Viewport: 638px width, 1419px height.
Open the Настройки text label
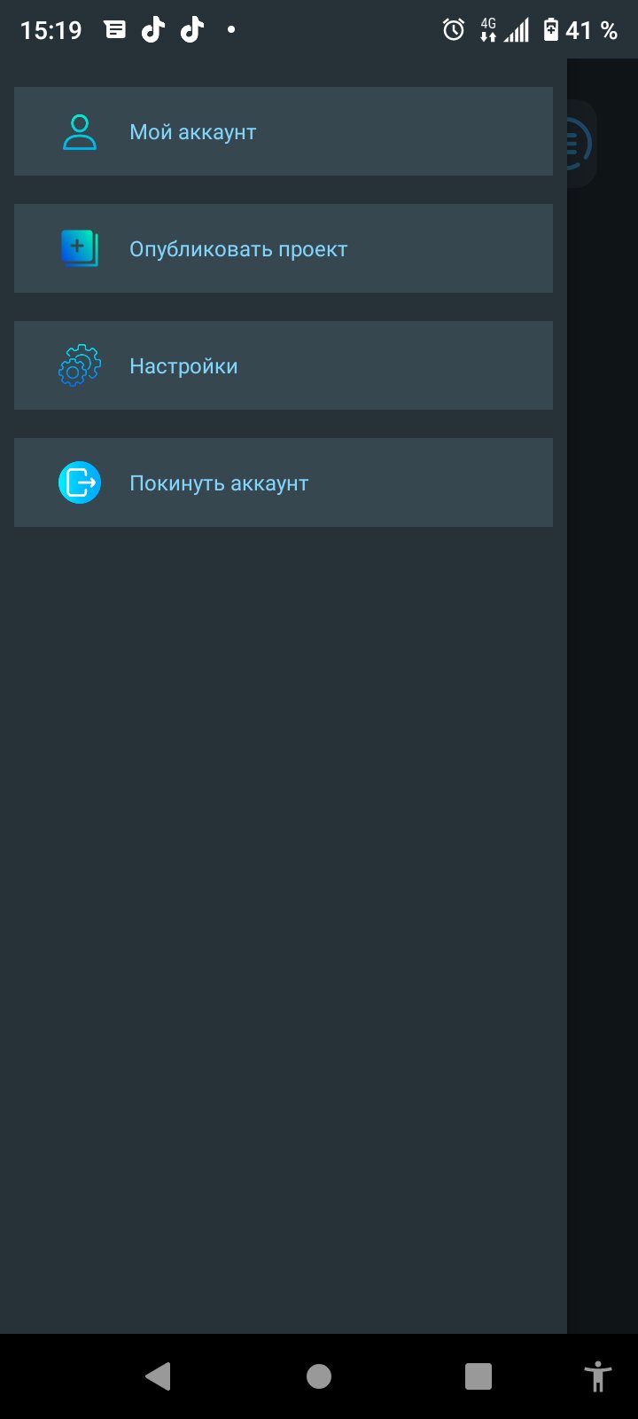pos(183,366)
